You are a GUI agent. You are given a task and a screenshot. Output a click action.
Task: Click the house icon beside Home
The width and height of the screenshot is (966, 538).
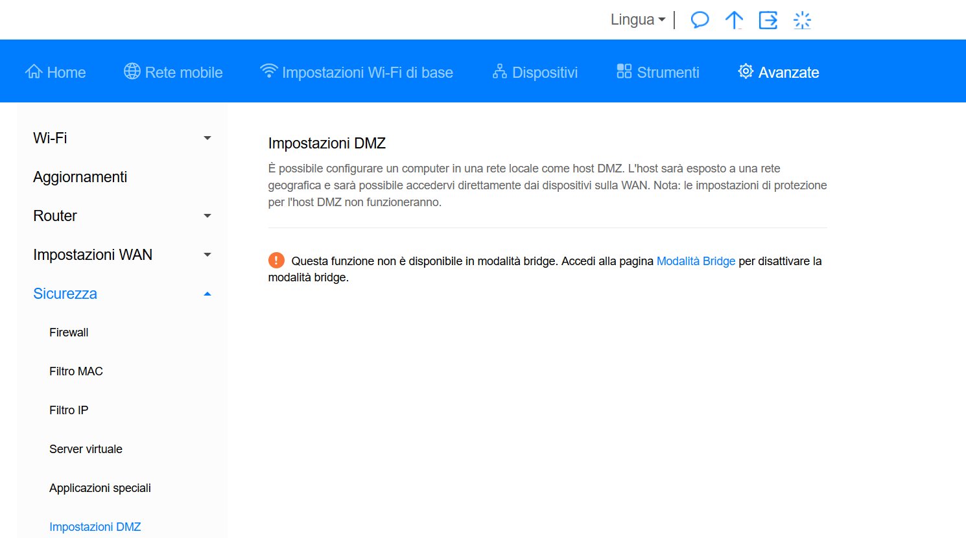[34, 71]
